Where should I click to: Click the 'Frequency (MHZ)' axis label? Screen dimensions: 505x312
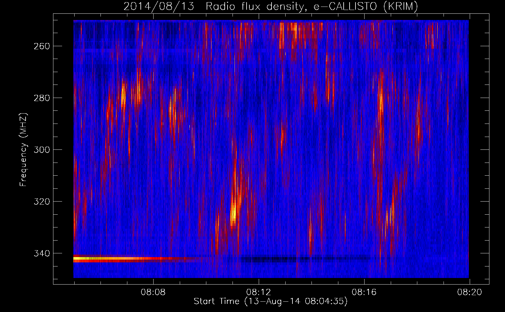coord(23,149)
